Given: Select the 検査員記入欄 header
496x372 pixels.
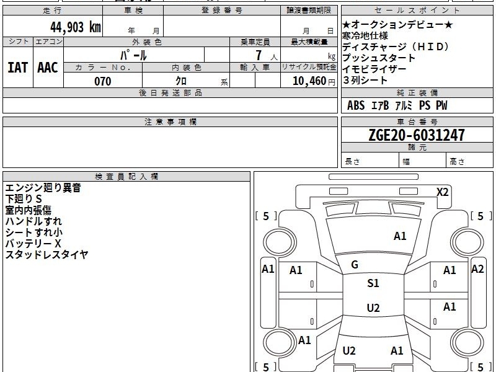Looking at the screenshot, I should coord(126,177).
